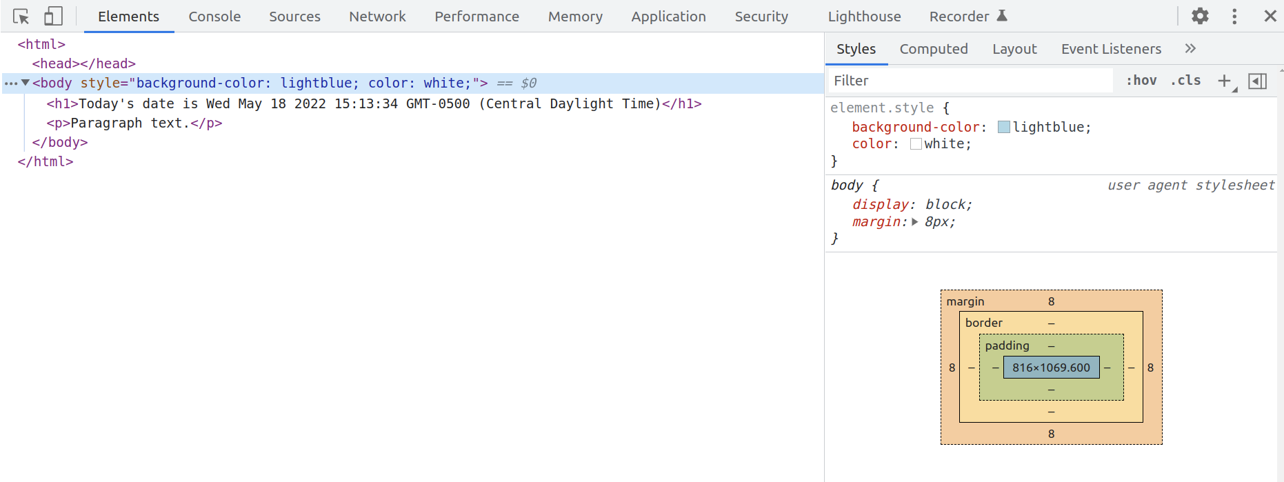The image size is (1284, 482).
Task: Activate the inspect element picker tool
Action: [21, 17]
